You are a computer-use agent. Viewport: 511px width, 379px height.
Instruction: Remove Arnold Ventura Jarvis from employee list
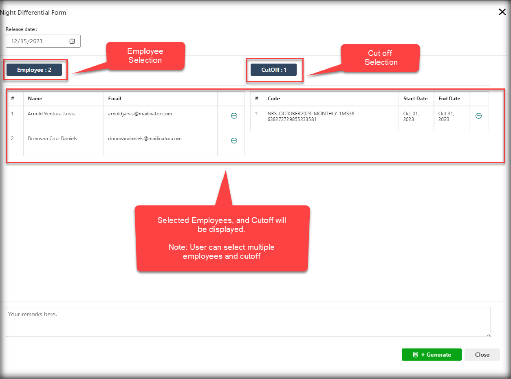pos(234,116)
